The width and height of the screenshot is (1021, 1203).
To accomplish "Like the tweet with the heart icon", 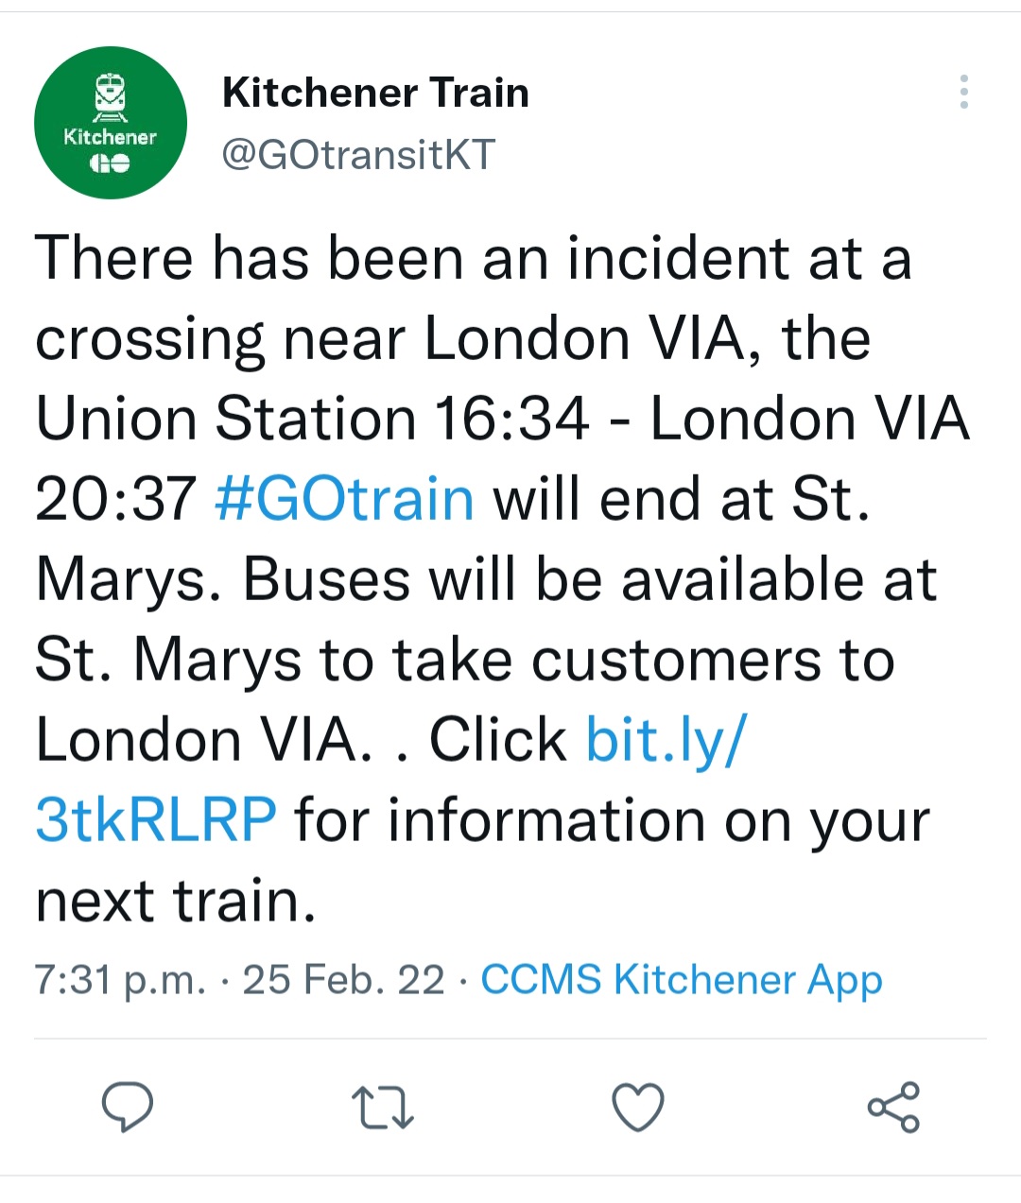I will (x=638, y=1107).
